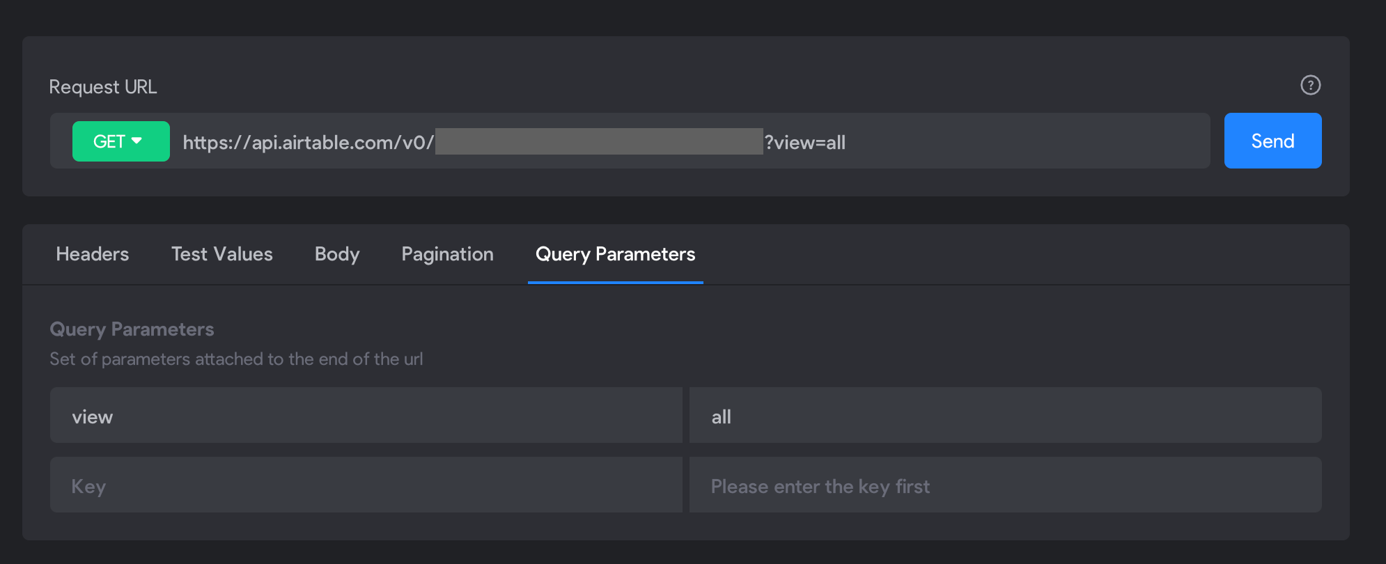The width and height of the screenshot is (1386, 564).
Task: Select the Query Parameters tab
Action: pos(616,254)
